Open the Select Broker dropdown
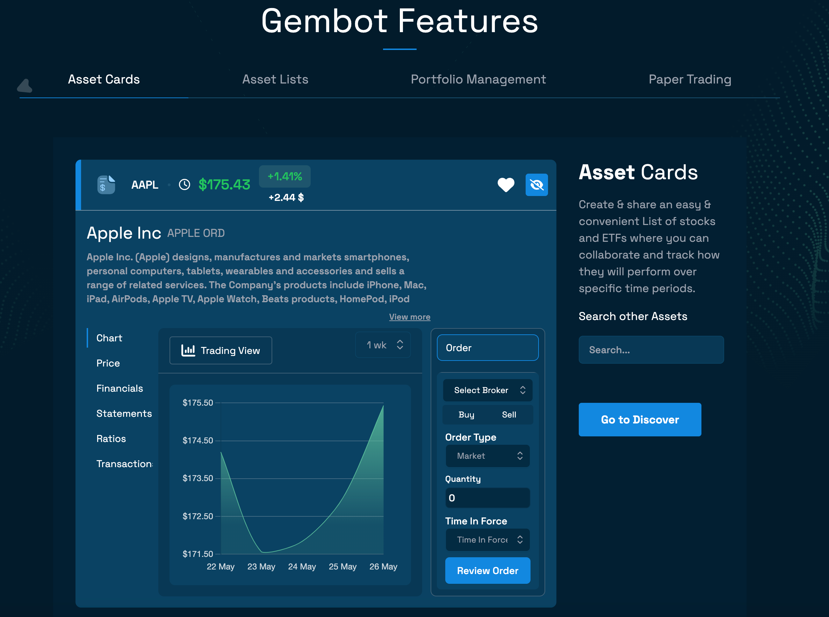The image size is (829, 617). [x=488, y=390]
